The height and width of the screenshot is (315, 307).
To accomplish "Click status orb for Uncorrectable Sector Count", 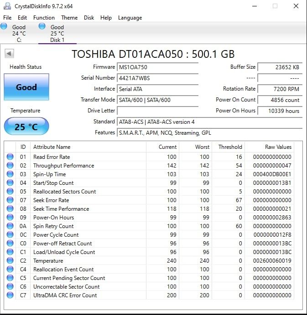I will (10, 286).
